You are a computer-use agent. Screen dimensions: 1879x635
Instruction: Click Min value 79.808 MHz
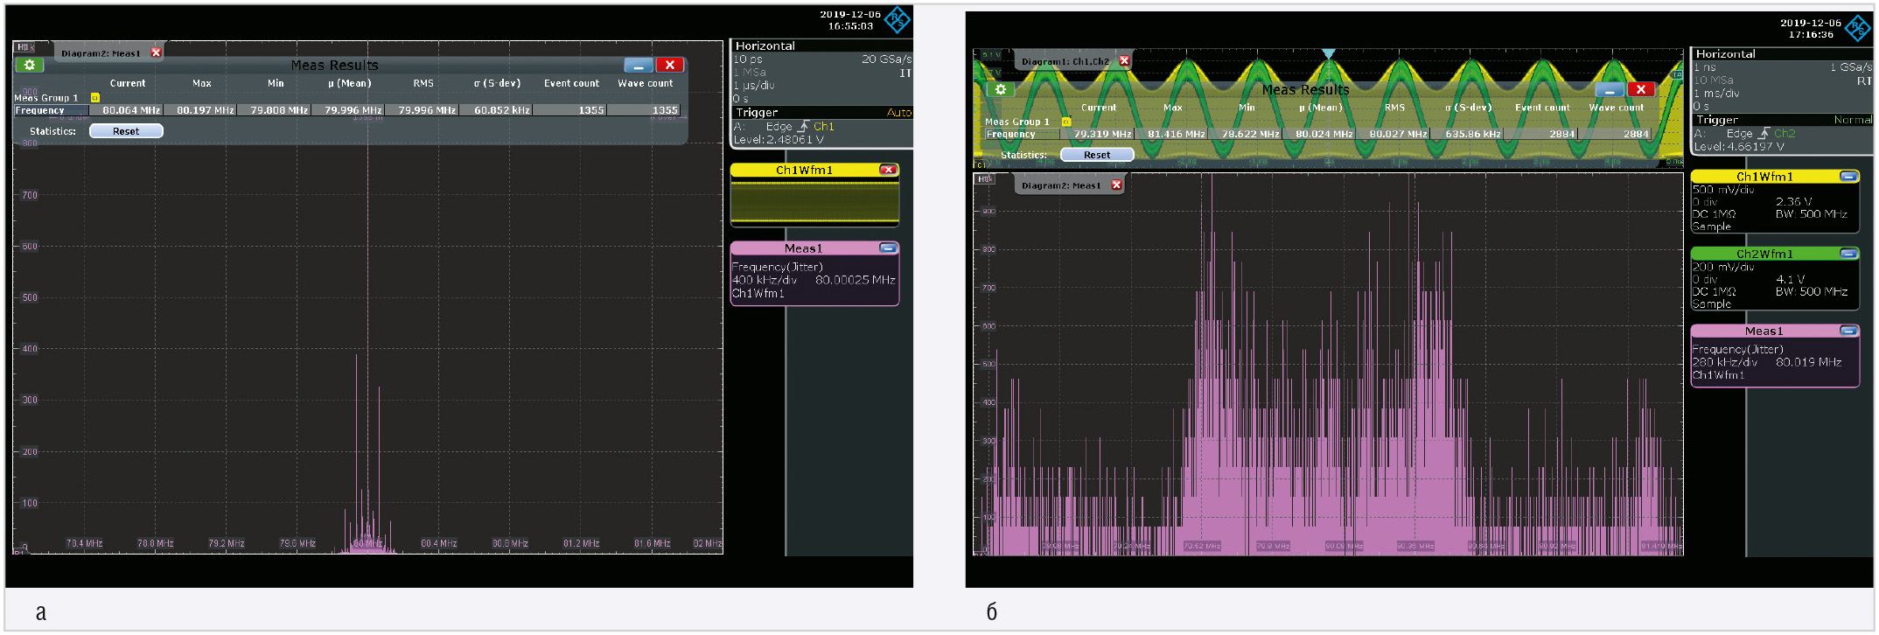273,110
